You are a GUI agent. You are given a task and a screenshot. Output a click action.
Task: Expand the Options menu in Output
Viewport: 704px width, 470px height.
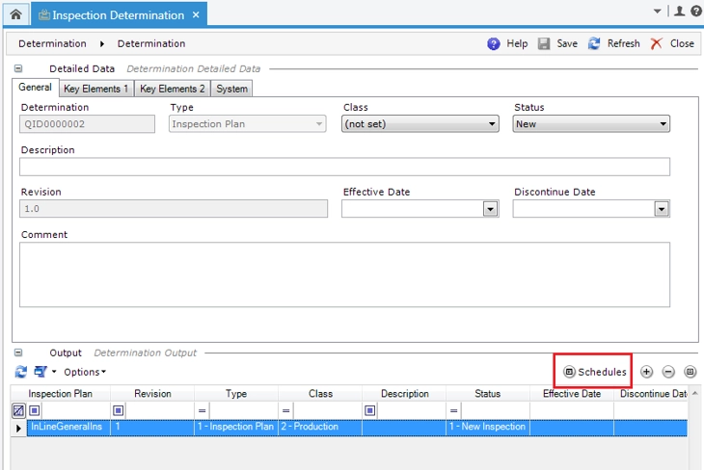point(85,372)
